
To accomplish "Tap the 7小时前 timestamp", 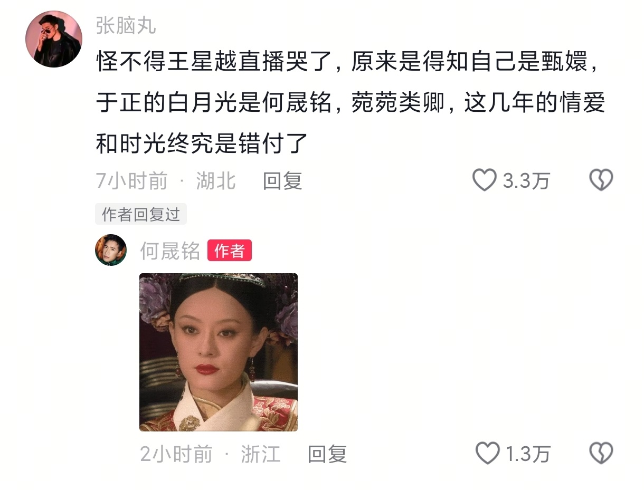I will pos(131,181).
